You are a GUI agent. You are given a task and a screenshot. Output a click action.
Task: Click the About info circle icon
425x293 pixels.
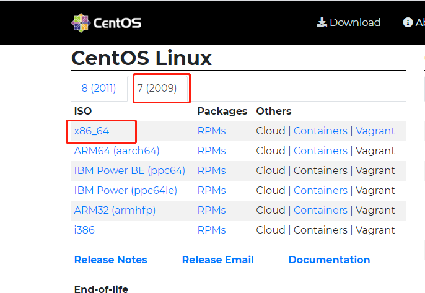point(408,22)
